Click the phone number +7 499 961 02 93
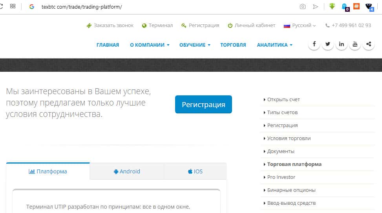Image resolution: width=382 pixels, height=213 pixels. point(351,25)
